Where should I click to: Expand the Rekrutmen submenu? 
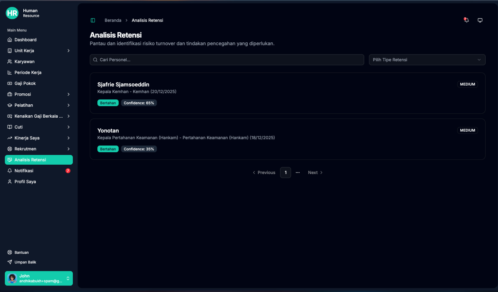[x=68, y=149]
